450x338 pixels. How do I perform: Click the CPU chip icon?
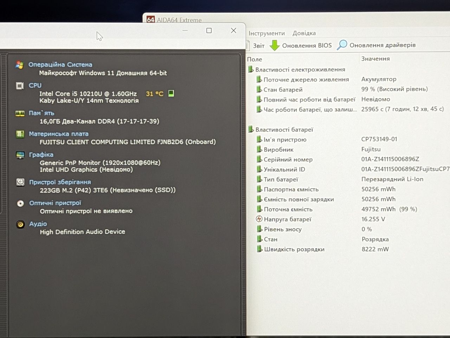coord(20,86)
